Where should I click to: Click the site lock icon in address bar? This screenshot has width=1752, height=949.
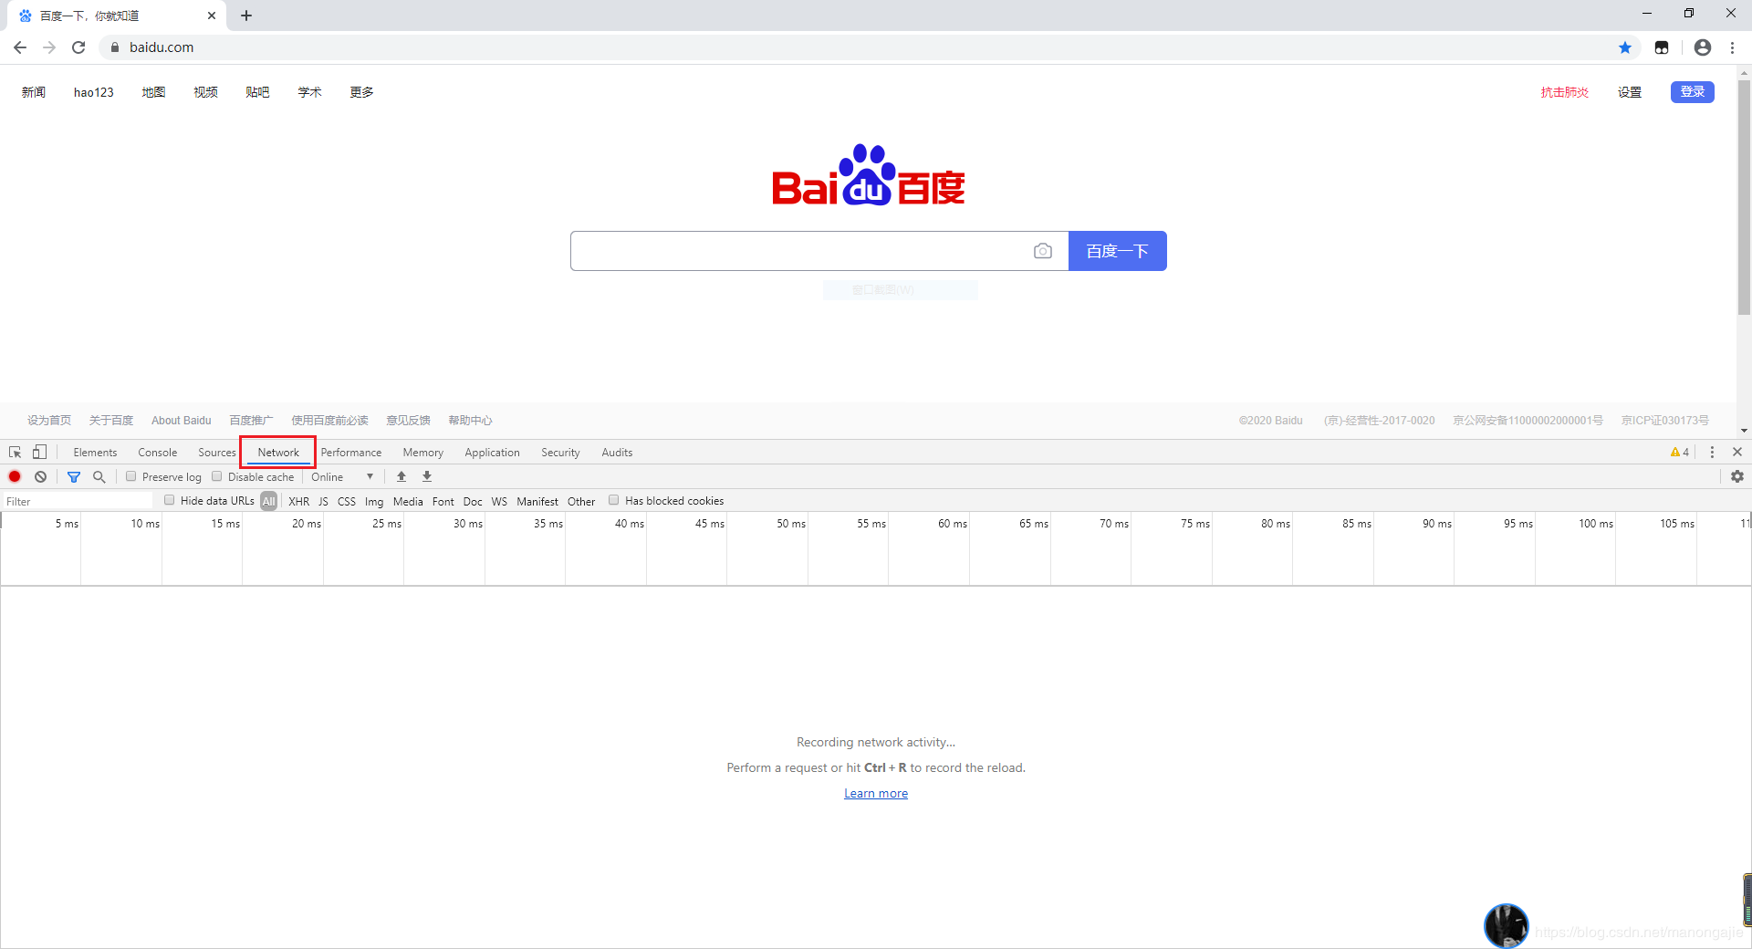[x=115, y=47]
